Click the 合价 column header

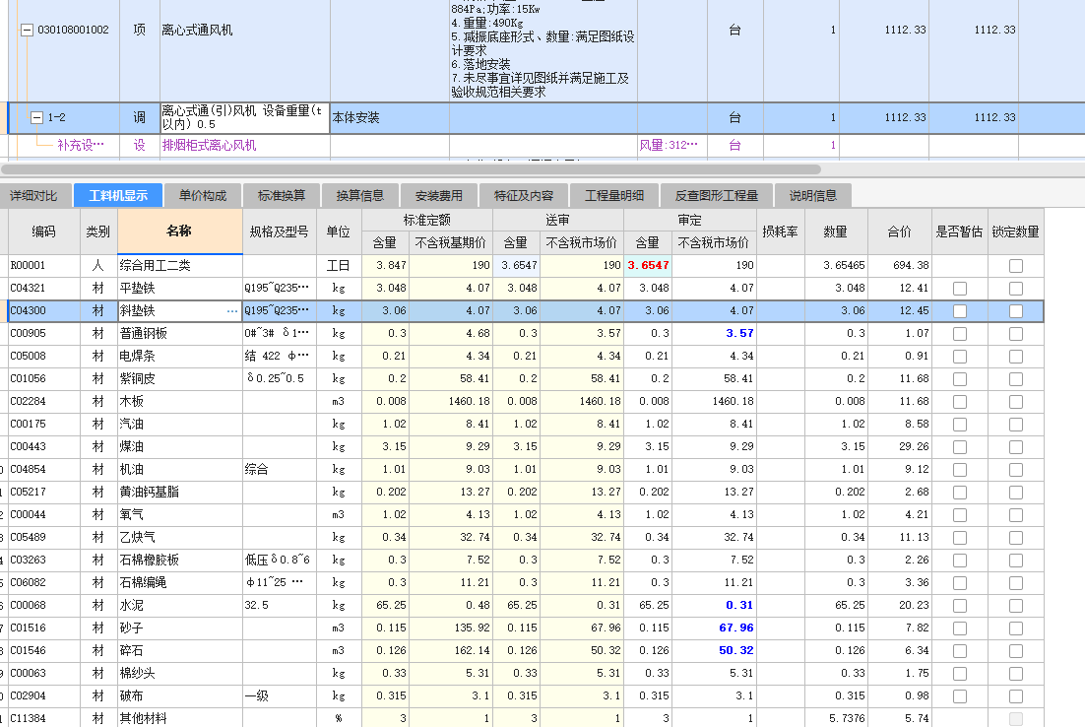point(900,231)
